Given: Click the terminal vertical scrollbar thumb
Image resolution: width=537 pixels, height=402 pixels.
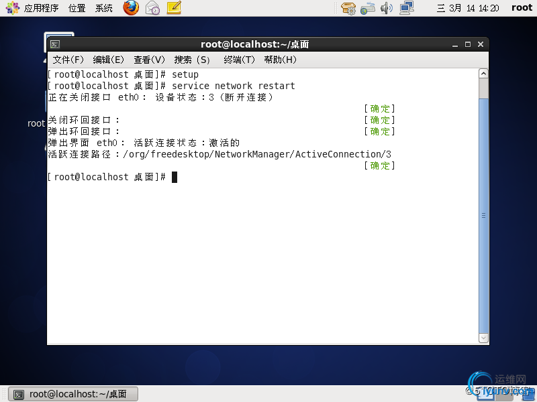Looking at the screenshot, I should [x=483, y=215].
